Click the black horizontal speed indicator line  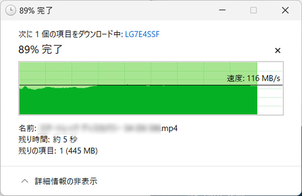coord(151,85)
